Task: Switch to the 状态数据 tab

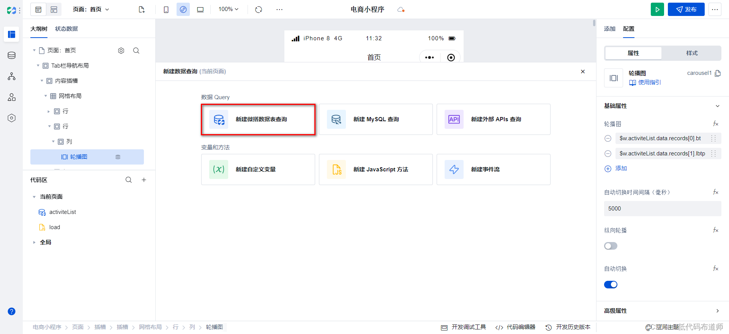Action: tap(66, 29)
